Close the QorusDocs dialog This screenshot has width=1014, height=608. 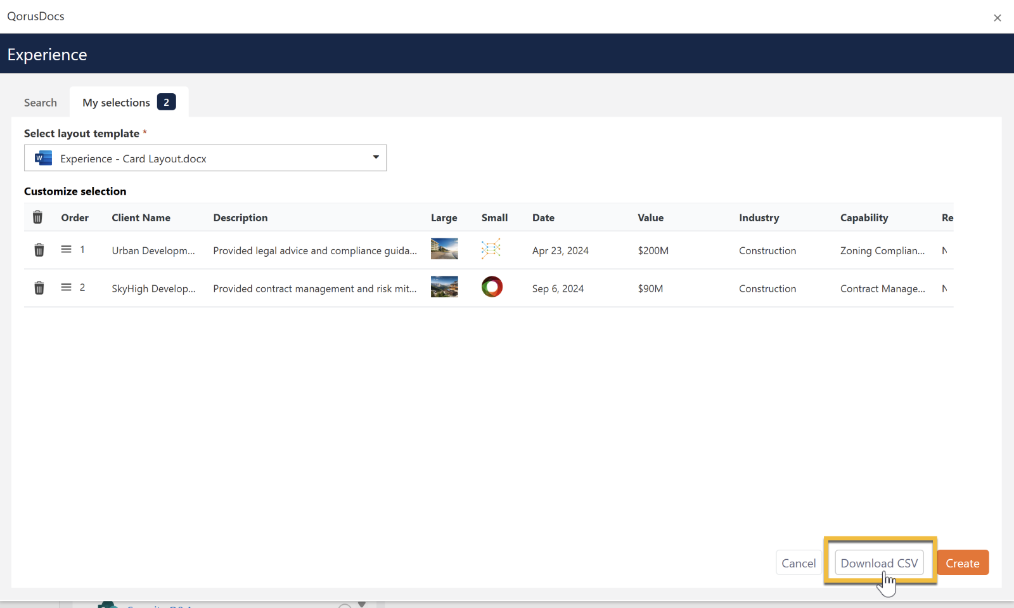[x=998, y=18]
